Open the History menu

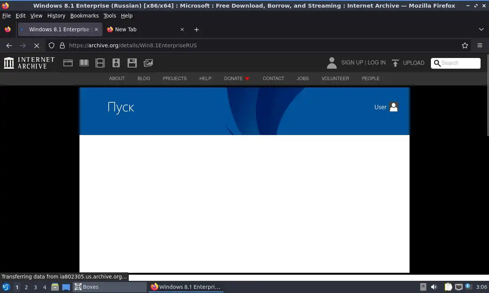(56, 16)
